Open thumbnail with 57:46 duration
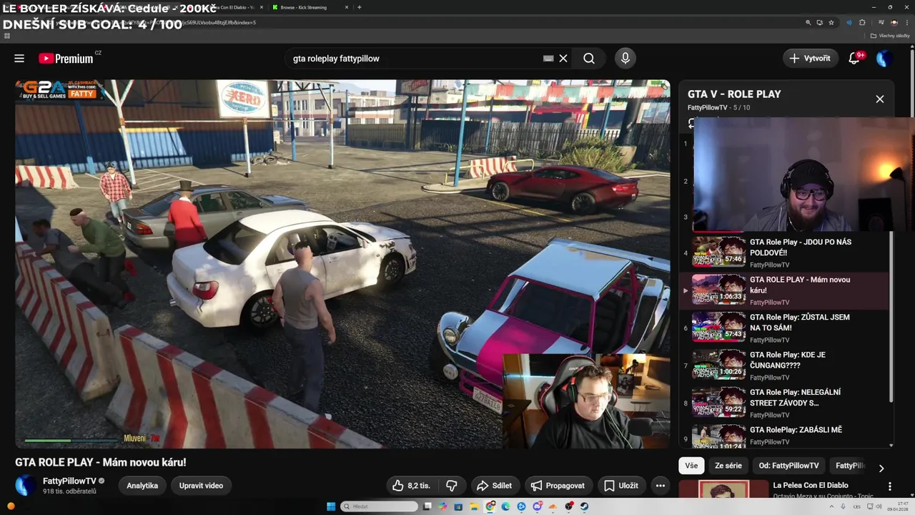The width and height of the screenshot is (915, 515). point(718,251)
